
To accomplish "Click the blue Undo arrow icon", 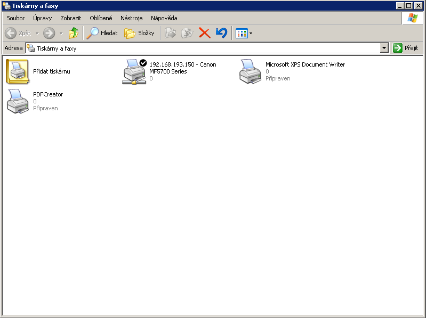I will (x=221, y=33).
